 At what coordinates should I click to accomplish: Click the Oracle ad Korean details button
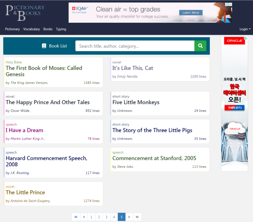pyautogui.click(x=235, y=108)
